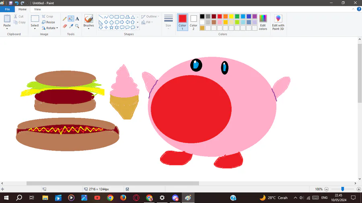Select the Eraser tool

click(65, 26)
